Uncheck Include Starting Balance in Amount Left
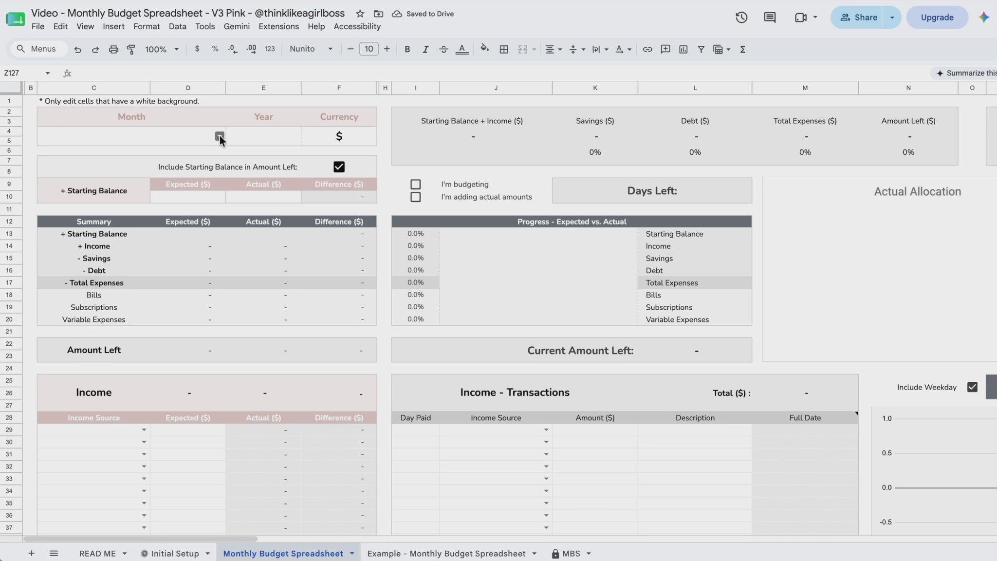The height and width of the screenshot is (561, 997). pyautogui.click(x=339, y=167)
